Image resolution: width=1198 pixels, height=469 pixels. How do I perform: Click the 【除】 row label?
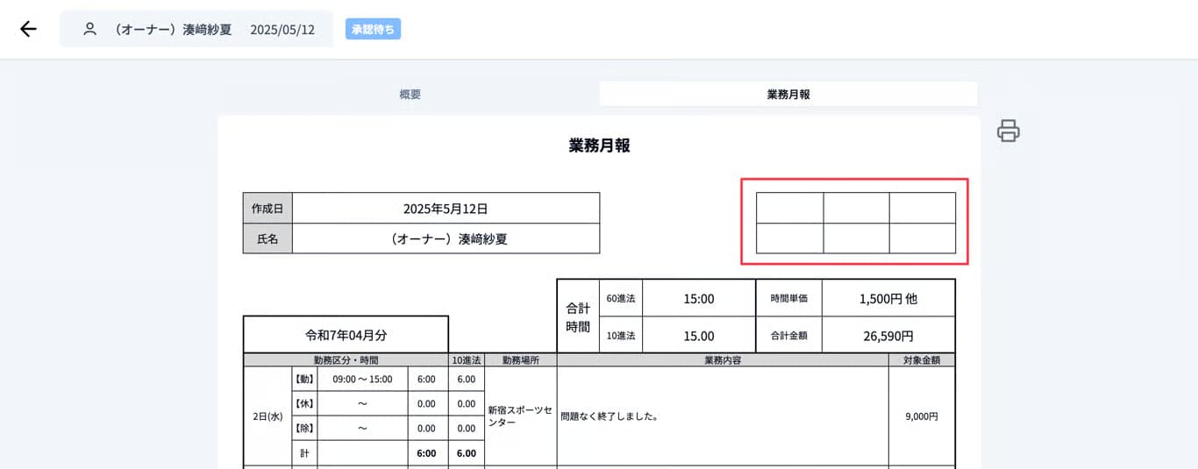[304, 428]
